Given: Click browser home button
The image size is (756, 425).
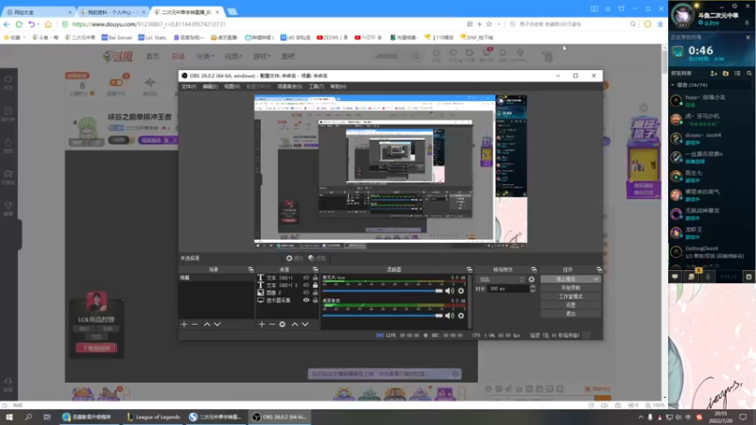Looking at the screenshot, I should point(48,25).
